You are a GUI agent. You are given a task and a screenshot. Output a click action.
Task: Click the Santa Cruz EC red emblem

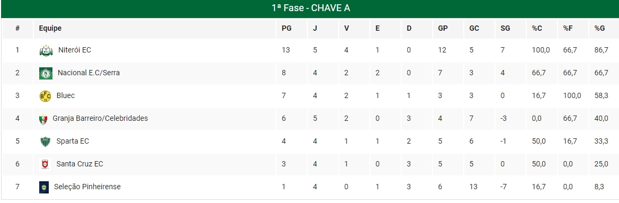click(x=46, y=164)
